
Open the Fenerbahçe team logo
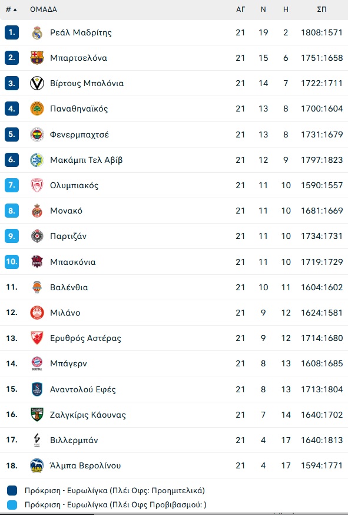[x=37, y=135]
